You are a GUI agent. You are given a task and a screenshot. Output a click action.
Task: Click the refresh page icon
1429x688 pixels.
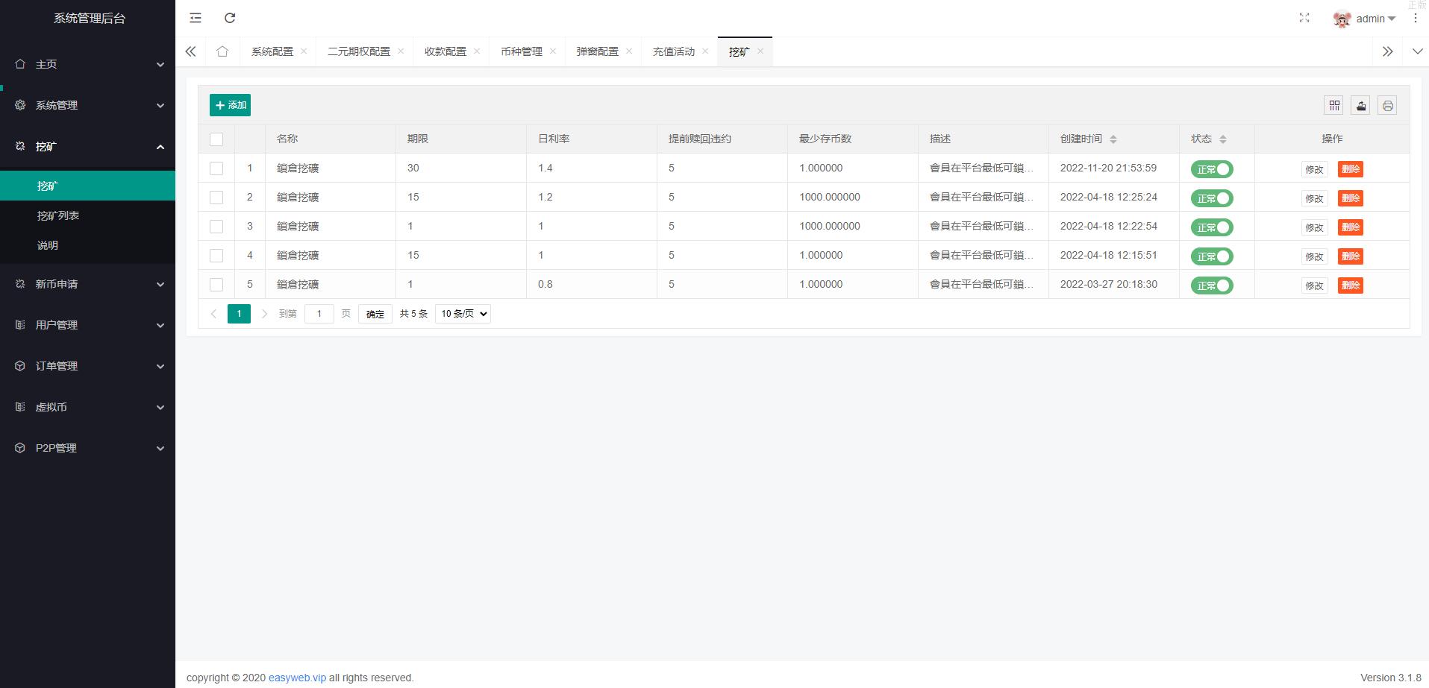[230, 18]
